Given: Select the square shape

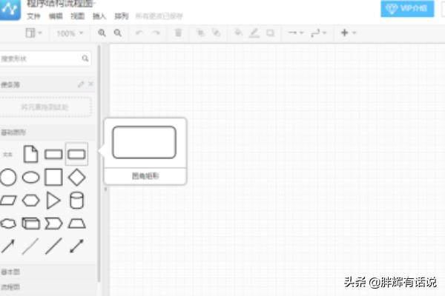Looking at the screenshot, I should click(x=53, y=178).
